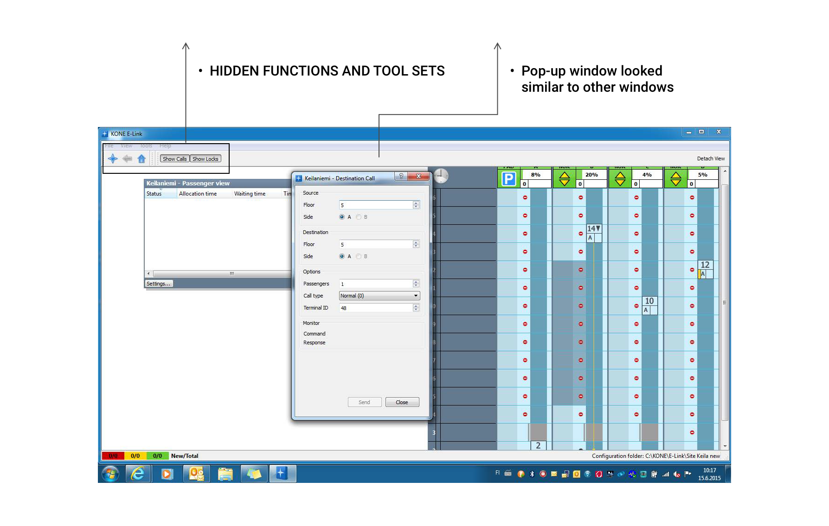Go home via the blue house icon
The height and width of the screenshot is (526, 829).
pos(141,158)
